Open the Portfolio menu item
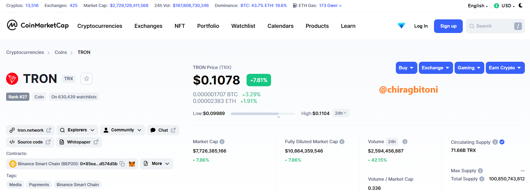 click(208, 26)
